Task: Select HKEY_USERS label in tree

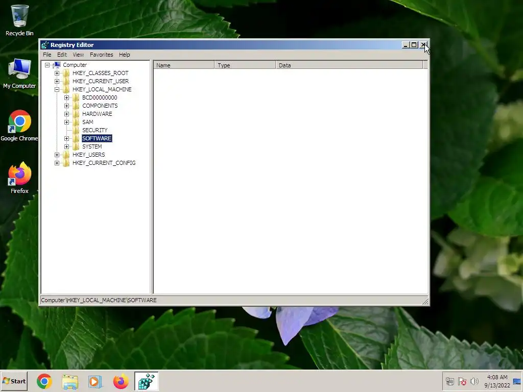Action: 88,155
